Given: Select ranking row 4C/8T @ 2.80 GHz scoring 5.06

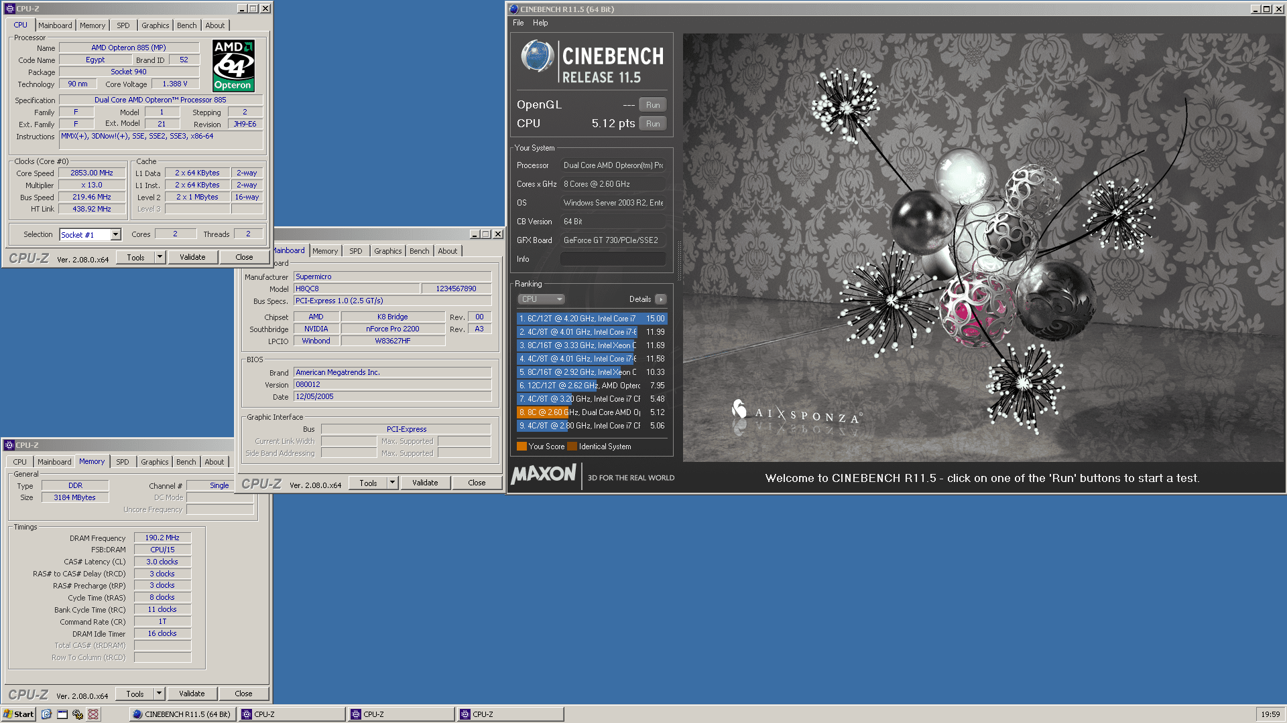Looking at the screenshot, I should [592, 426].
